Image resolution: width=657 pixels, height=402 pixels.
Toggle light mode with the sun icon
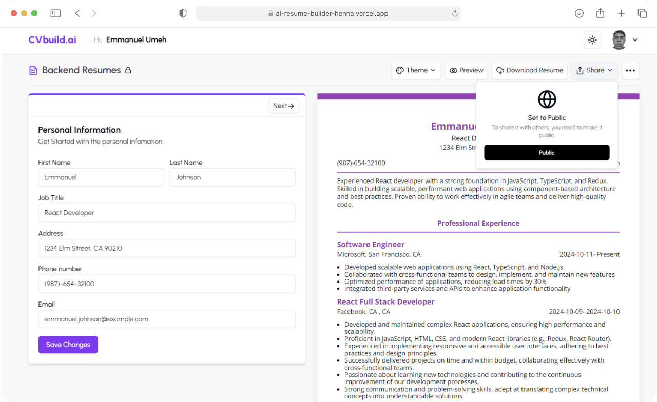pos(592,39)
